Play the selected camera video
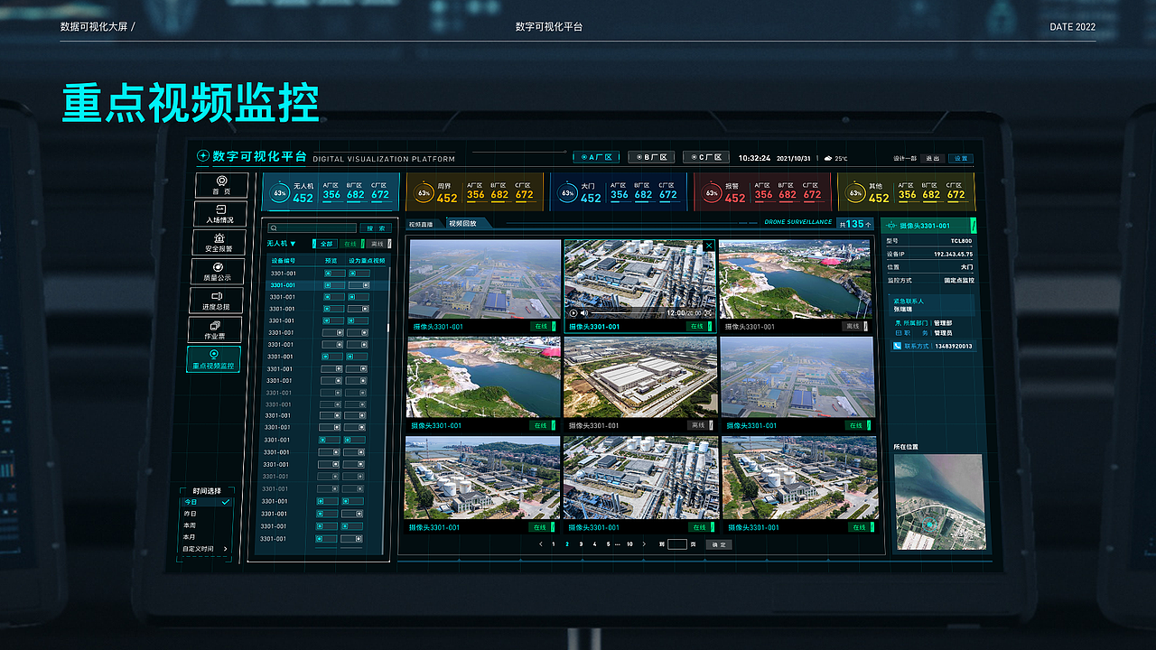Viewport: 1156px width, 650px height. tap(573, 313)
